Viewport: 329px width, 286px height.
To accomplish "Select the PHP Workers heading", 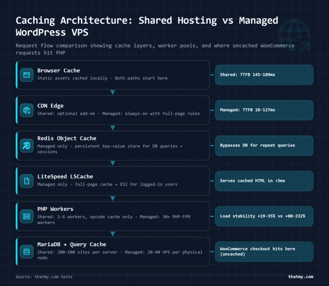I will (x=55, y=209).
